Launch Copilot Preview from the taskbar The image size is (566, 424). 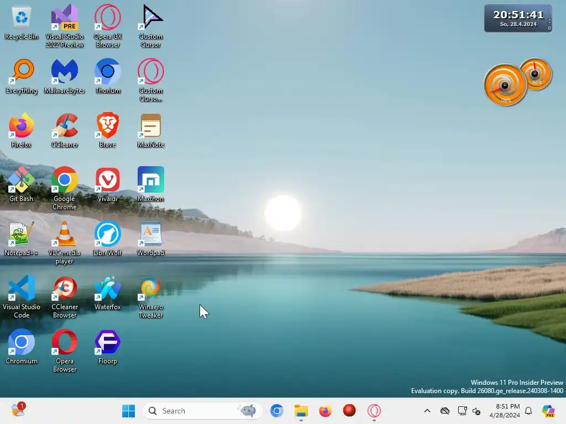coord(548,411)
